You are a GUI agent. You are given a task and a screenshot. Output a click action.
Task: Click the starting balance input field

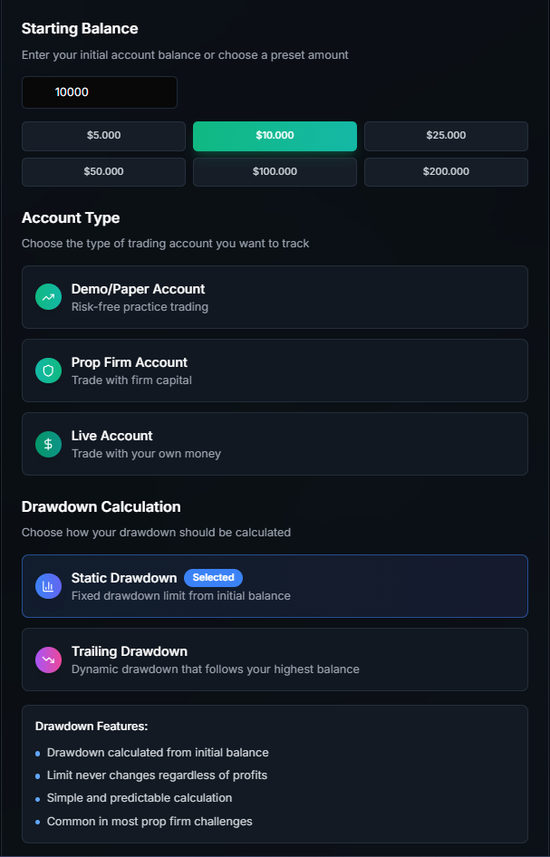100,91
